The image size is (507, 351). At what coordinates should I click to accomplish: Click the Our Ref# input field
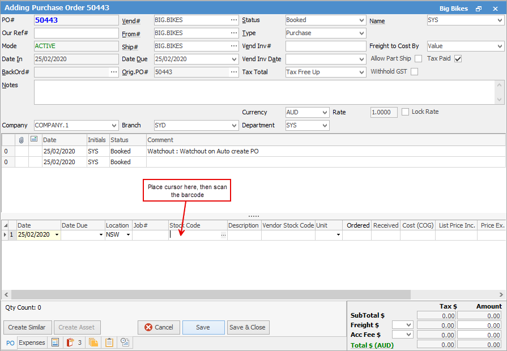click(76, 33)
